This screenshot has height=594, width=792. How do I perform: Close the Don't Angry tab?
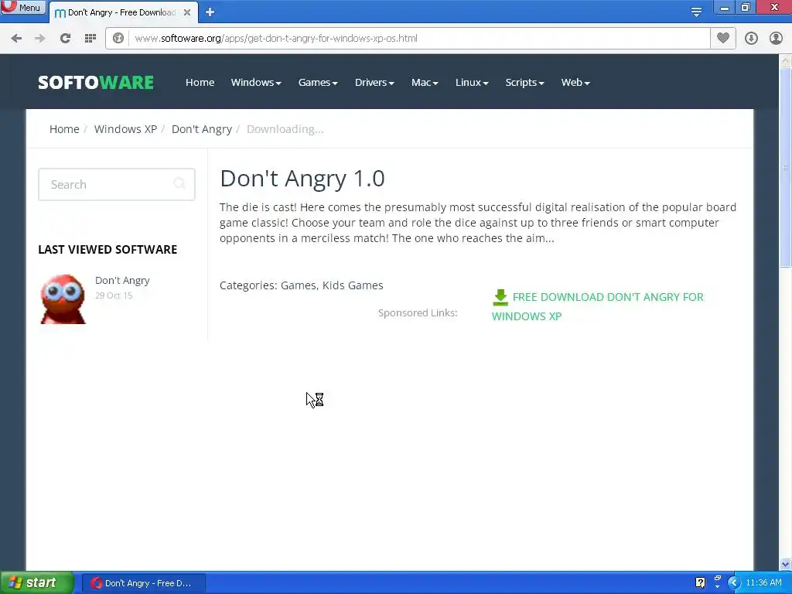point(187,12)
